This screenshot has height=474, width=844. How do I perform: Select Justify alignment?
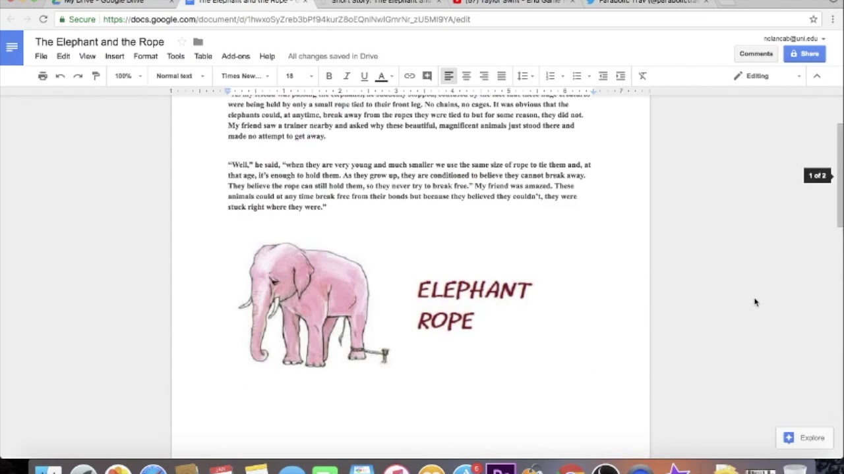[502, 76]
